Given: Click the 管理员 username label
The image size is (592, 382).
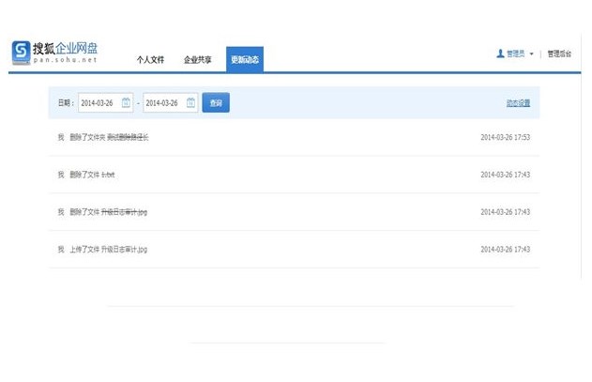Looking at the screenshot, I should click(515, 54).
